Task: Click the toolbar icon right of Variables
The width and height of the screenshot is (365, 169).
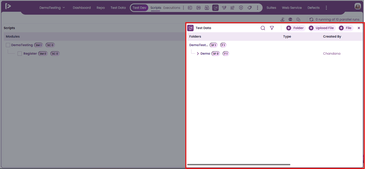Action: tap(232, 8)
